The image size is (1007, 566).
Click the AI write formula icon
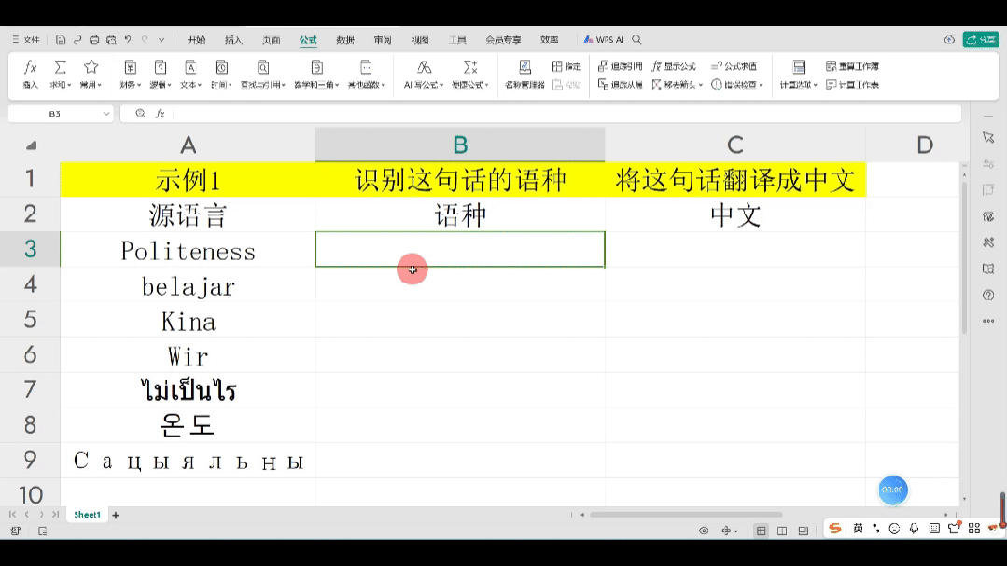(424, 67)
